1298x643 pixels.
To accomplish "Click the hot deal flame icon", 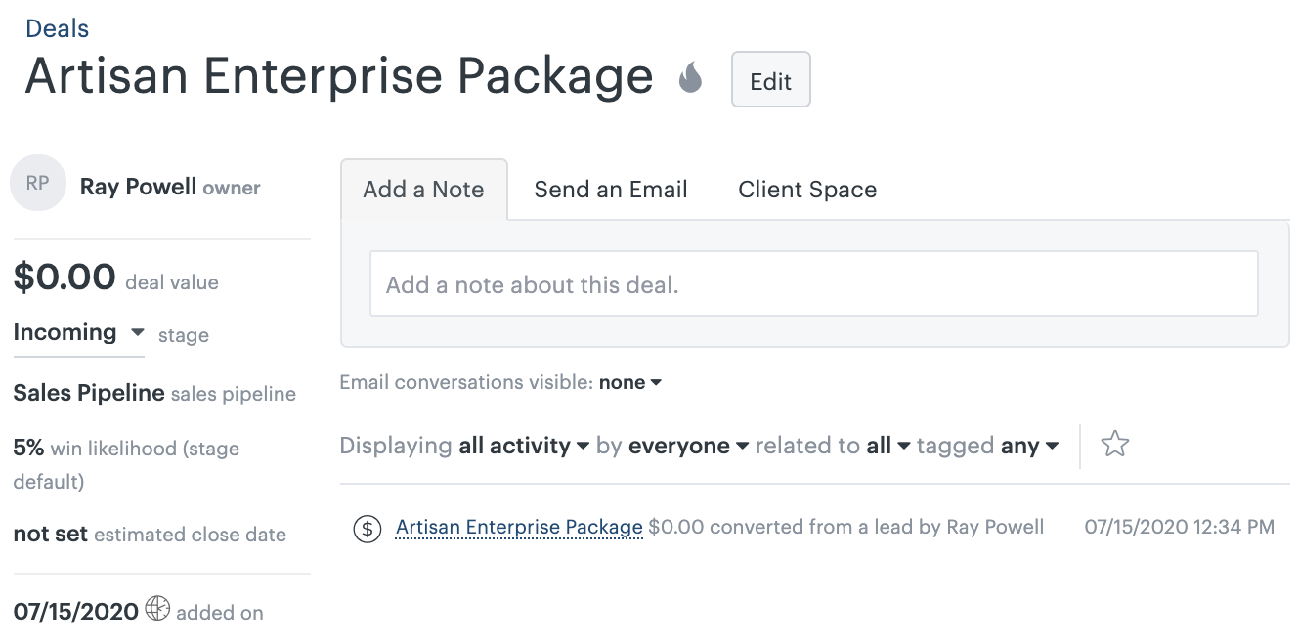I will click(x=691, y=78).
